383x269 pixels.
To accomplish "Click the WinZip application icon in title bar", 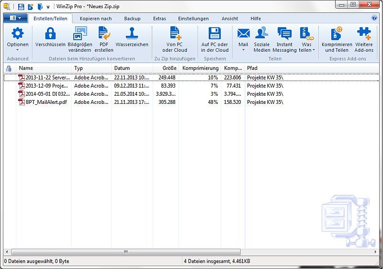I will point(7,6).
